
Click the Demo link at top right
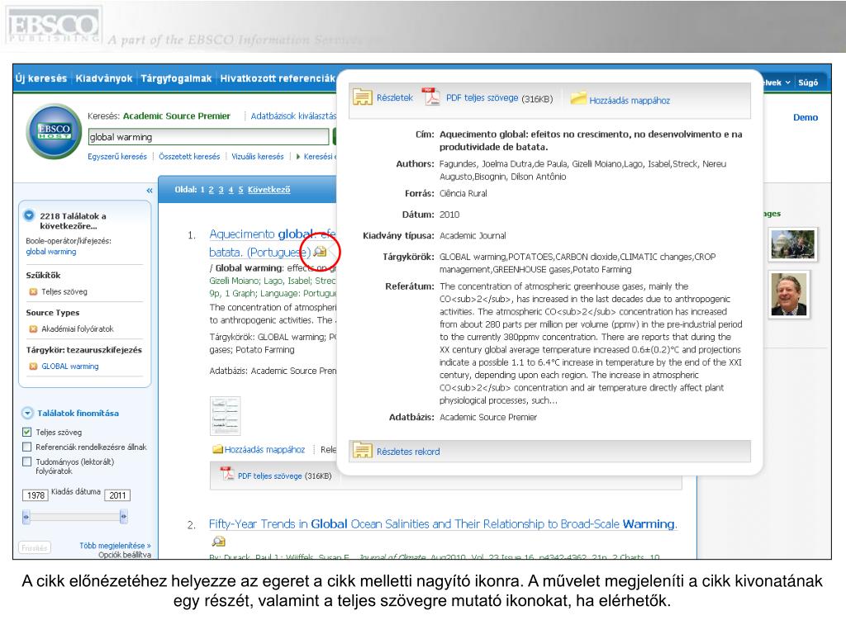[806, 117]
